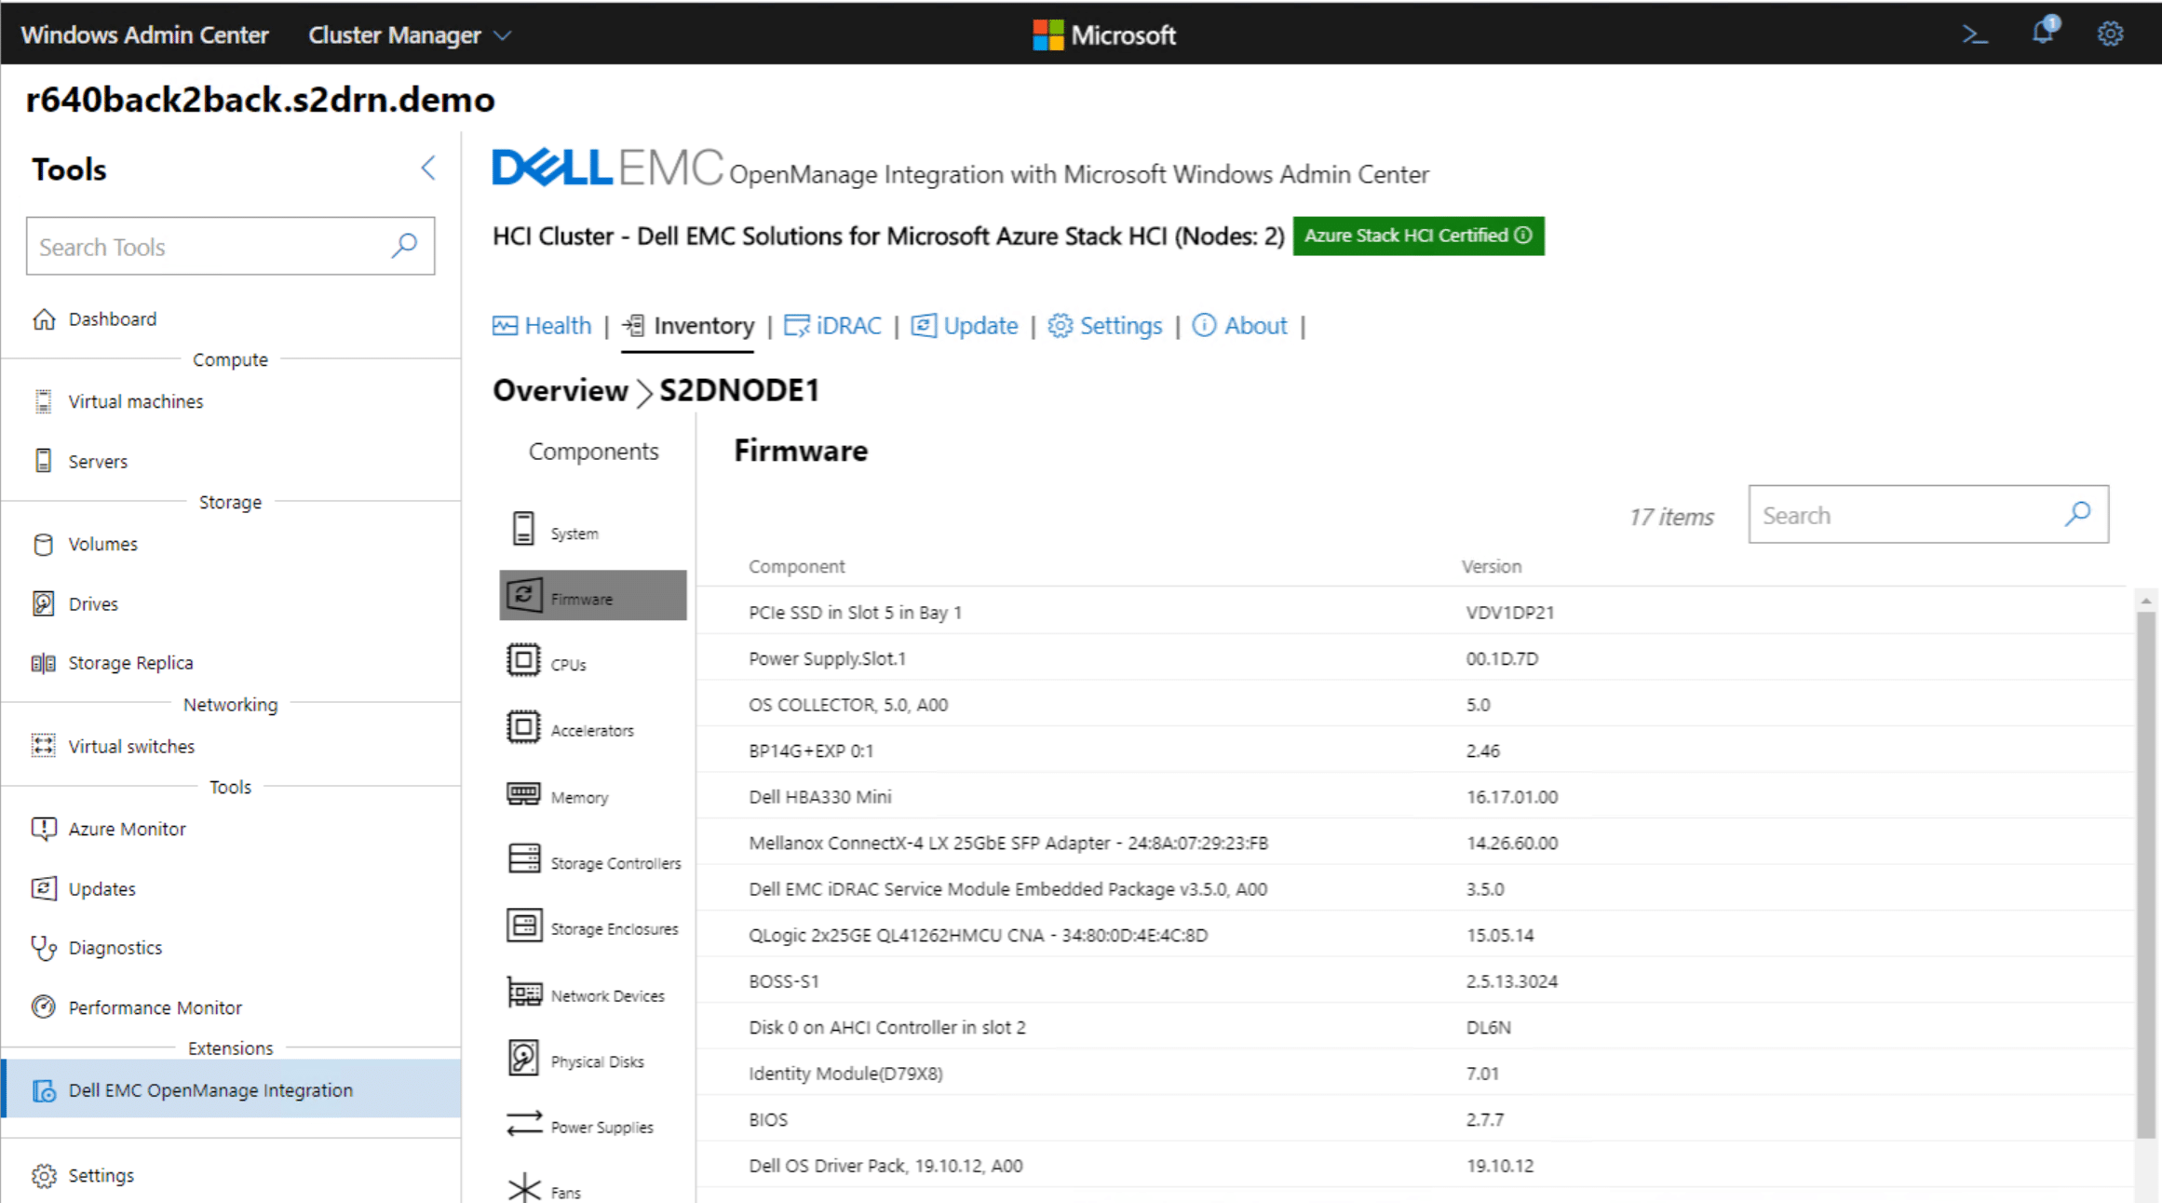
Task: Open the Cluster Manager dropdown
Action: point(410,35)
